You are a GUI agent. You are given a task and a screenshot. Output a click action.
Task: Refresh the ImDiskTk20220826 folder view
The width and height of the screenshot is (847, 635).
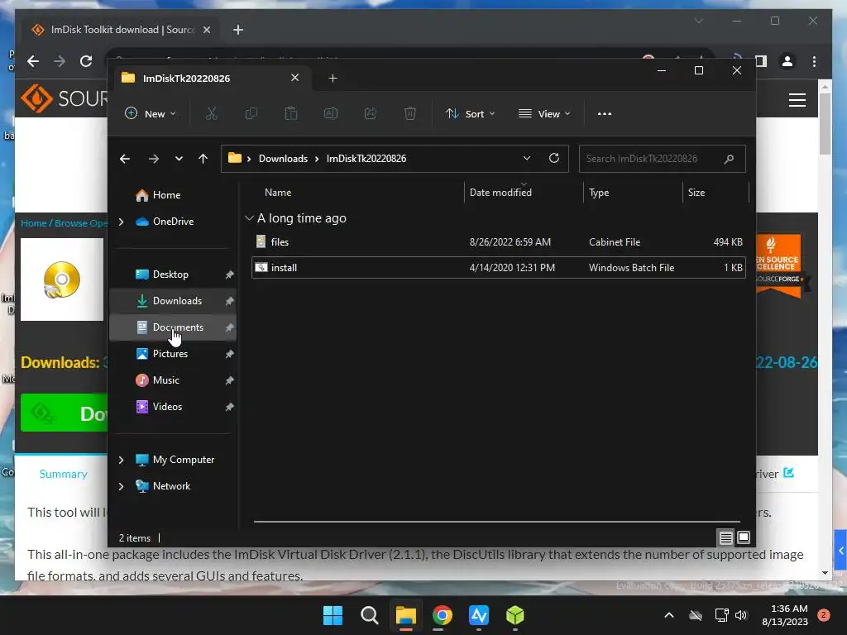click(x=553, y=158)
